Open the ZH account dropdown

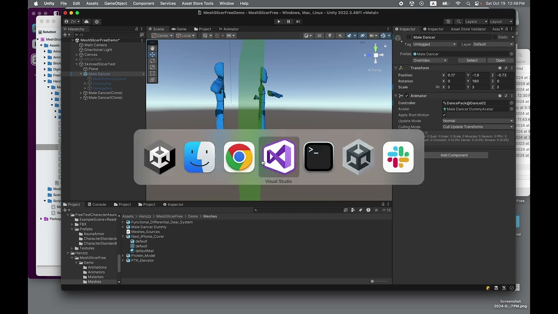(72, 21)
